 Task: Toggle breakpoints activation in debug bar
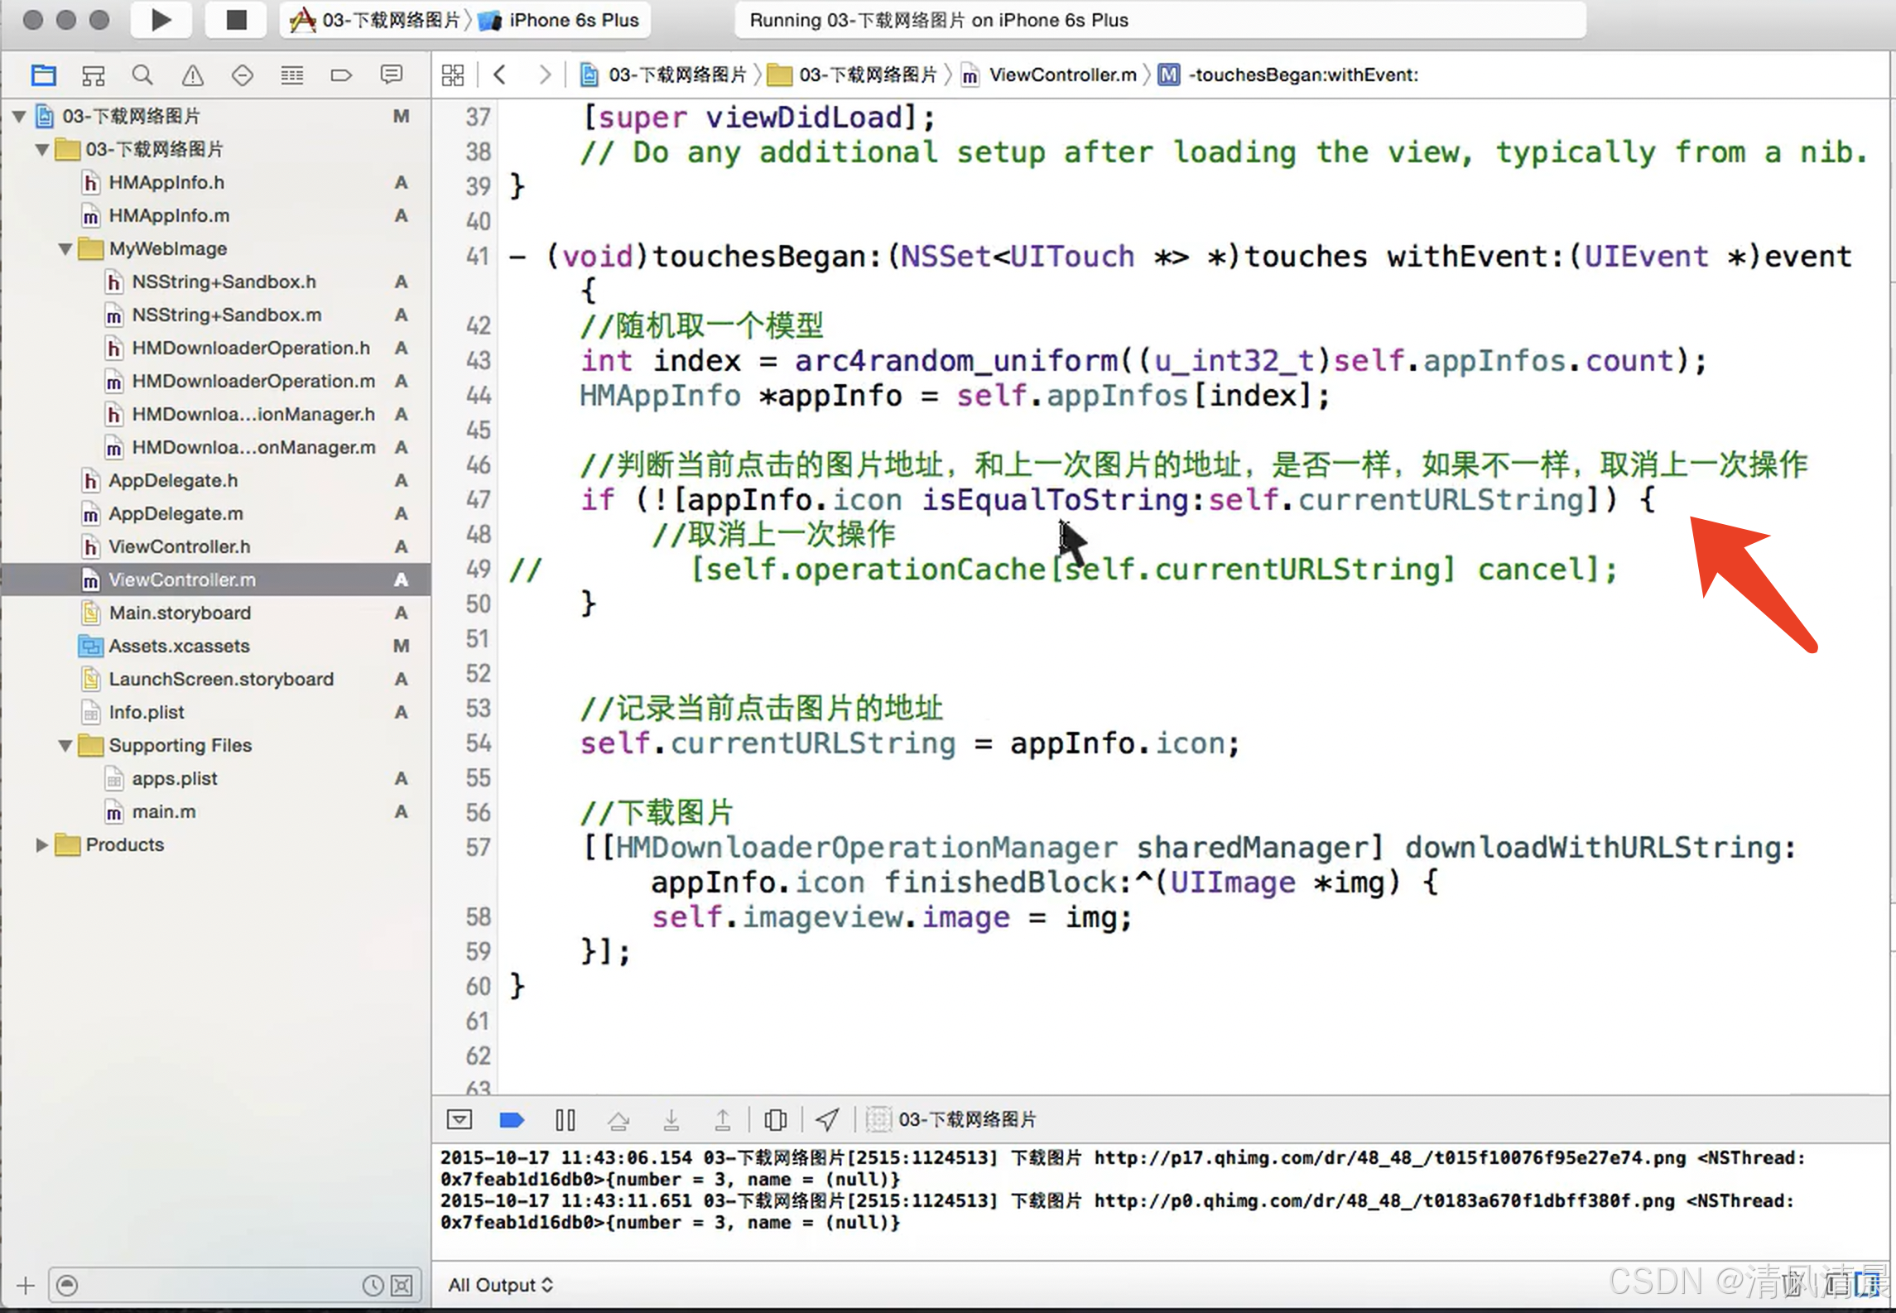[512, 1120]
